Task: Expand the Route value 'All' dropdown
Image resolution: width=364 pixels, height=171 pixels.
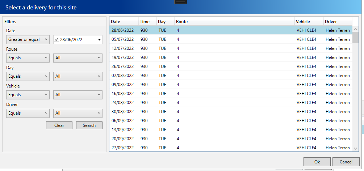Action: click(x=78, y=58)
